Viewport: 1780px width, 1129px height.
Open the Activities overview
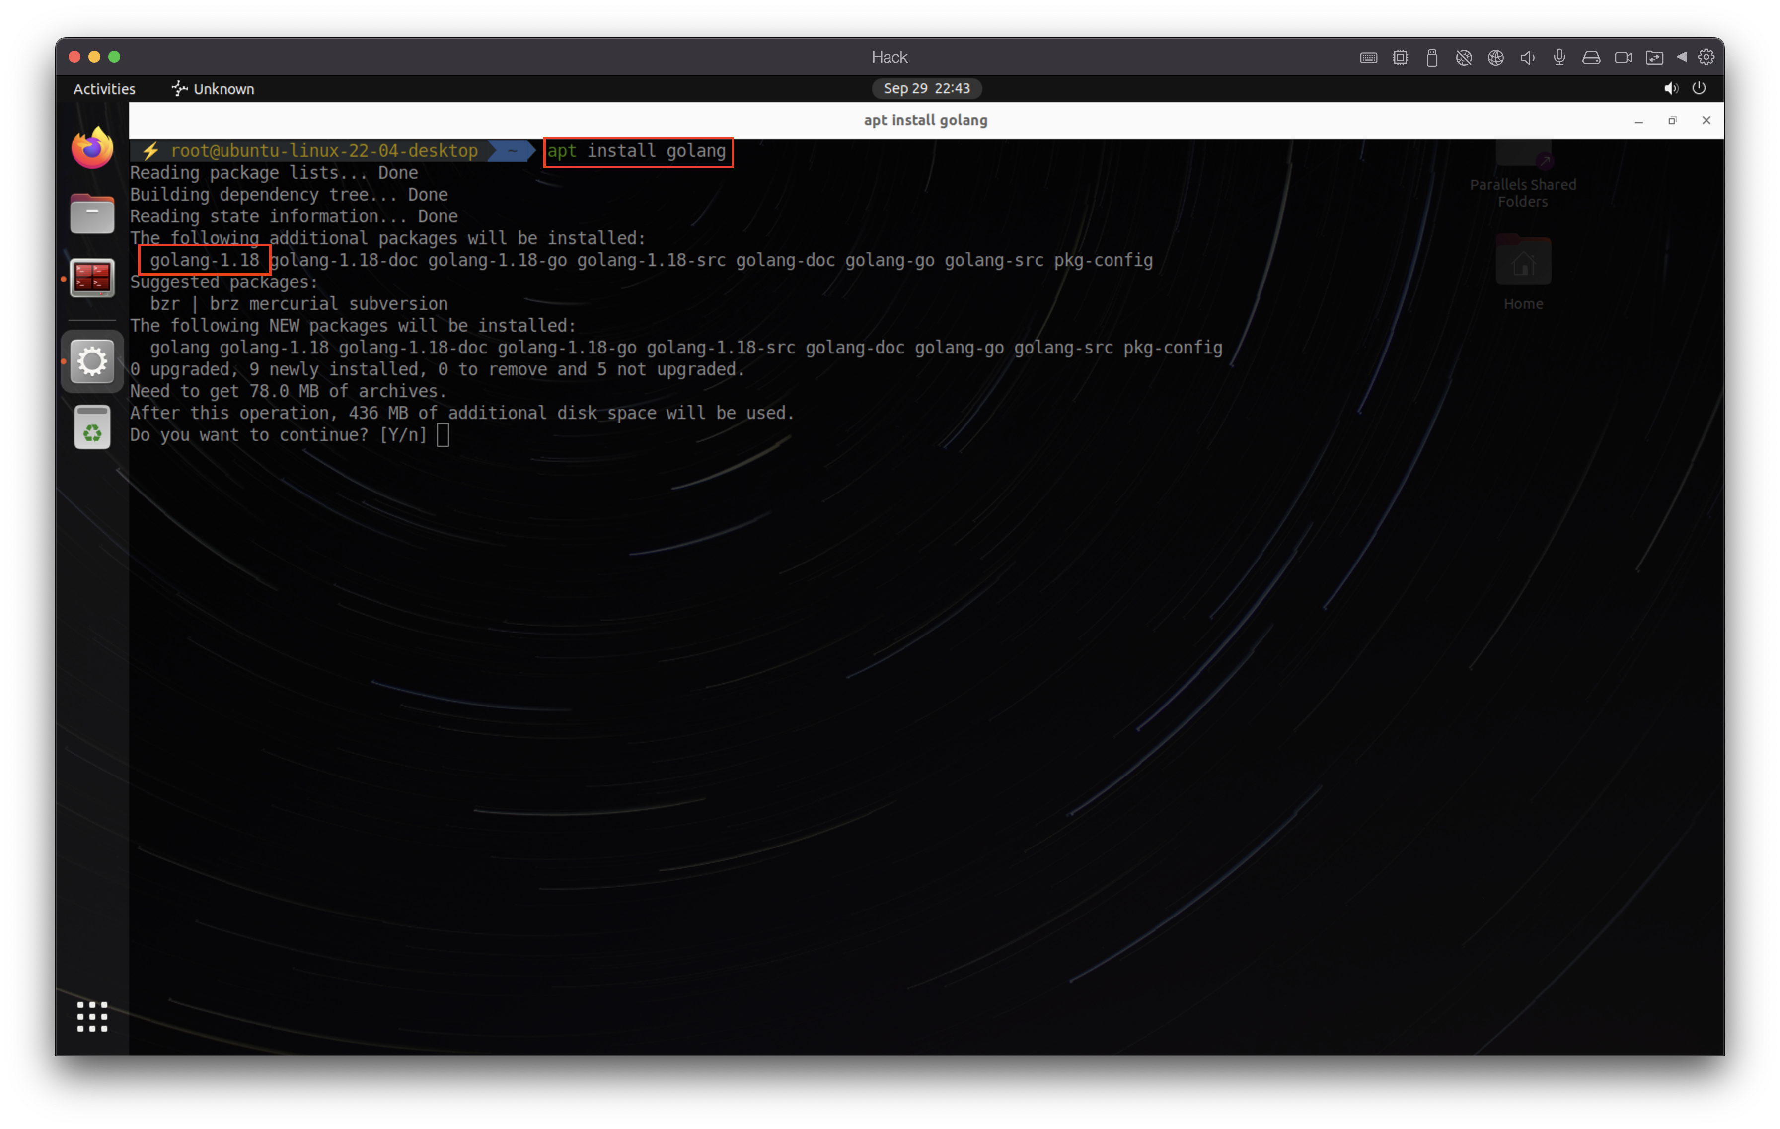click(x=104, y=89)
